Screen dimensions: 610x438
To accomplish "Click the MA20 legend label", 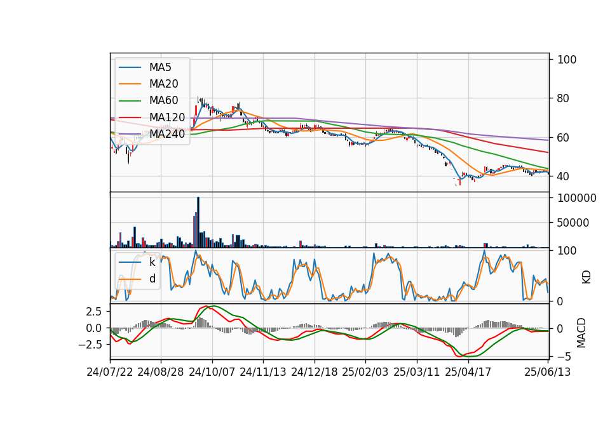I will pos(163,84).
